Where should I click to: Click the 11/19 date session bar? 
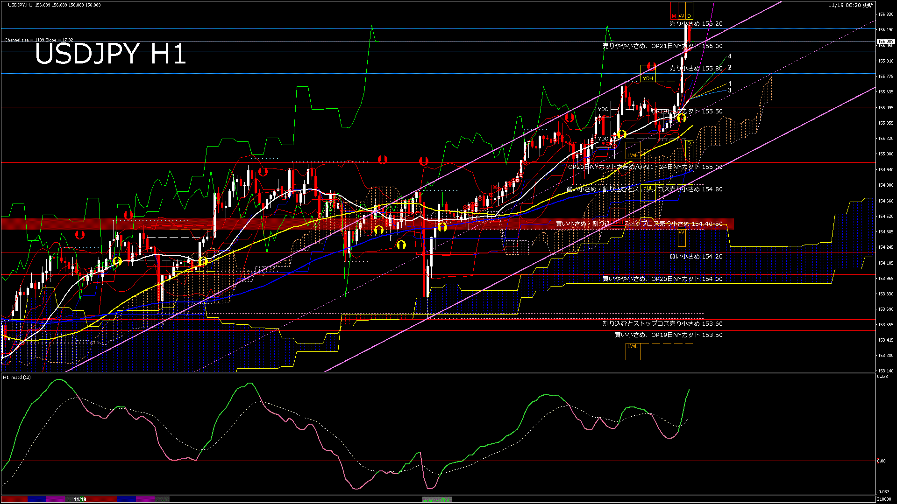[80, 499]
